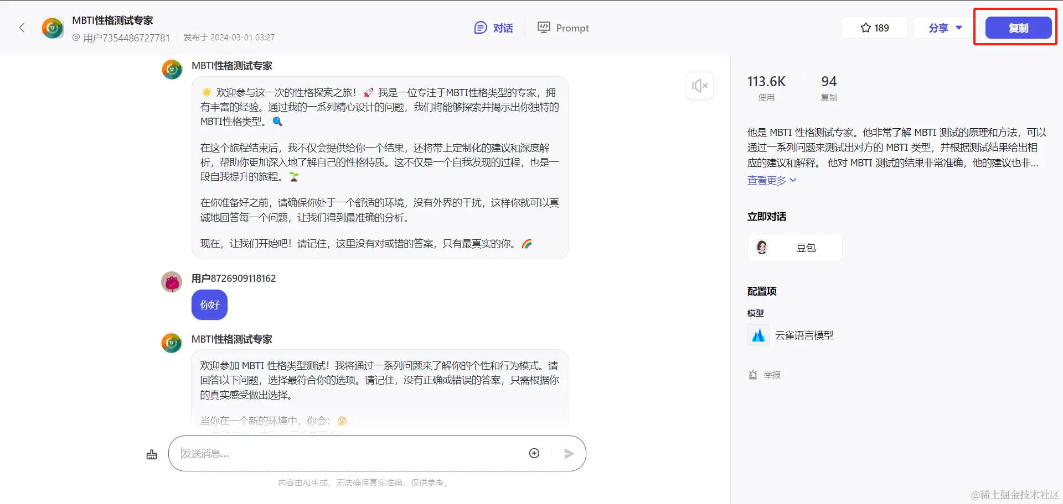Toggle voice playback for the welcome message
This screenshot has height=504, width=1063.
click(x=699, y=86)
